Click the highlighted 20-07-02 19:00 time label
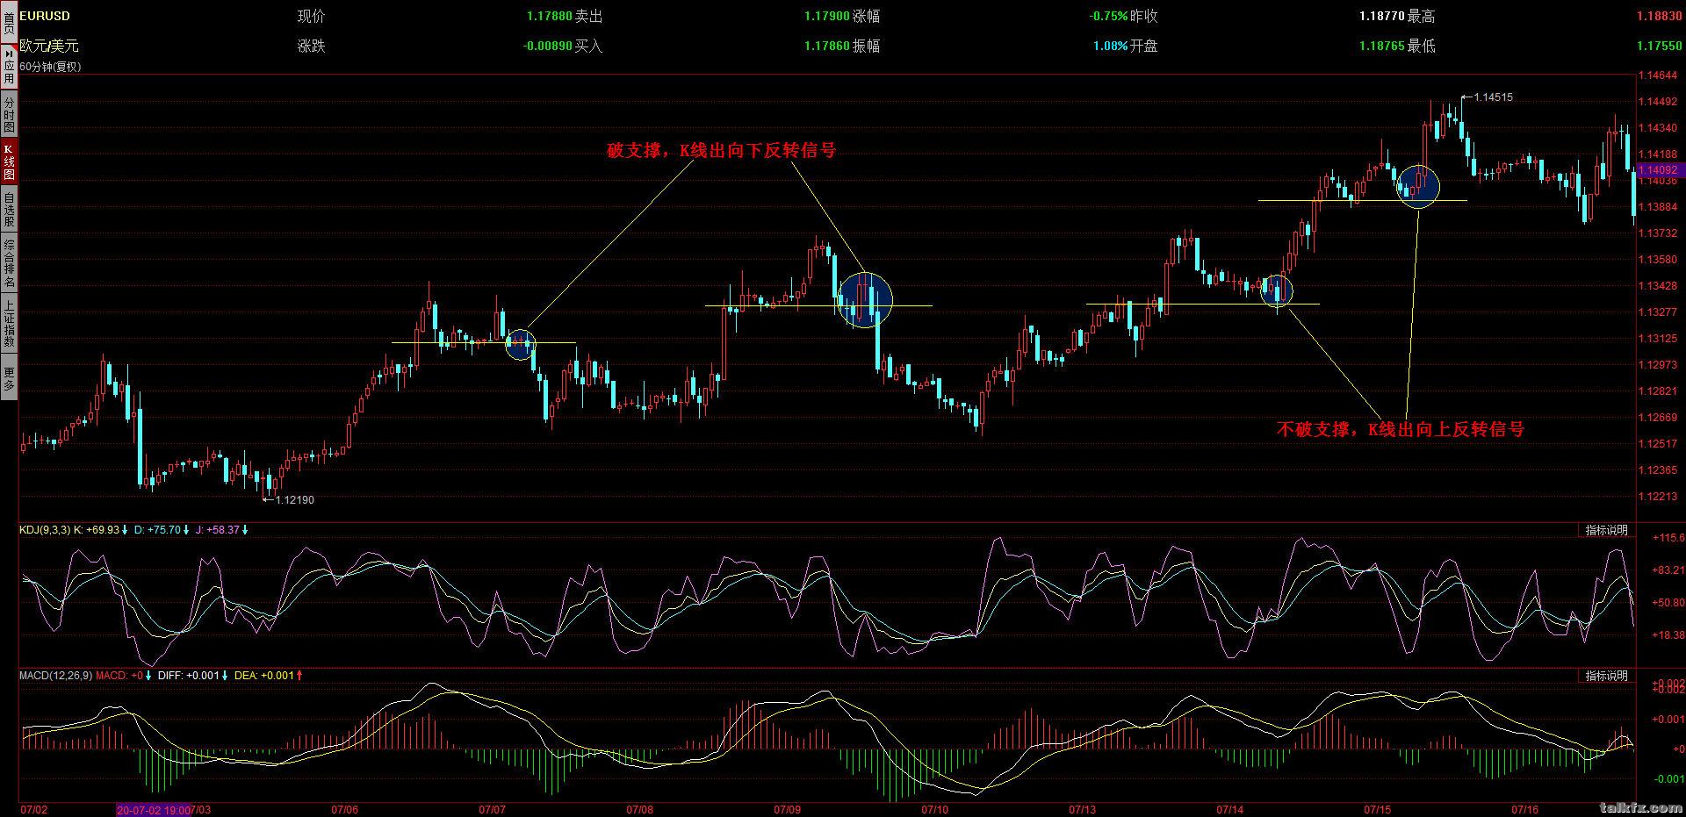This screenshot has width=1686, height=817. point(154,809)
